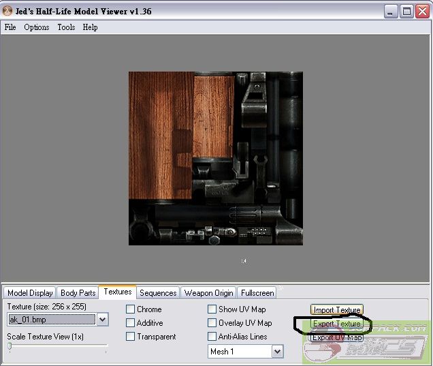Open the ak_01.bmp texture dropdown
433x366 pixels.
pyautogui.click(x=102, y=320)
